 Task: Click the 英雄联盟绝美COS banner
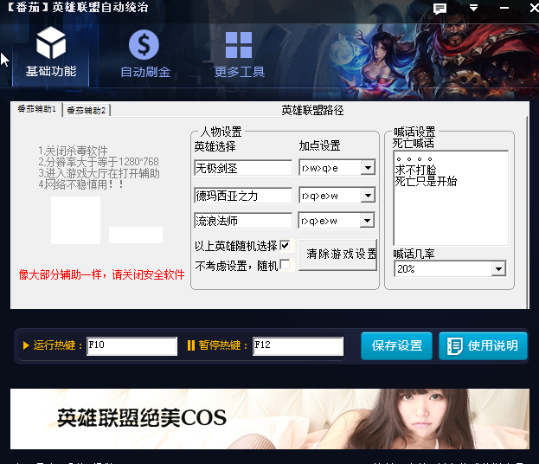pos(270,419)
